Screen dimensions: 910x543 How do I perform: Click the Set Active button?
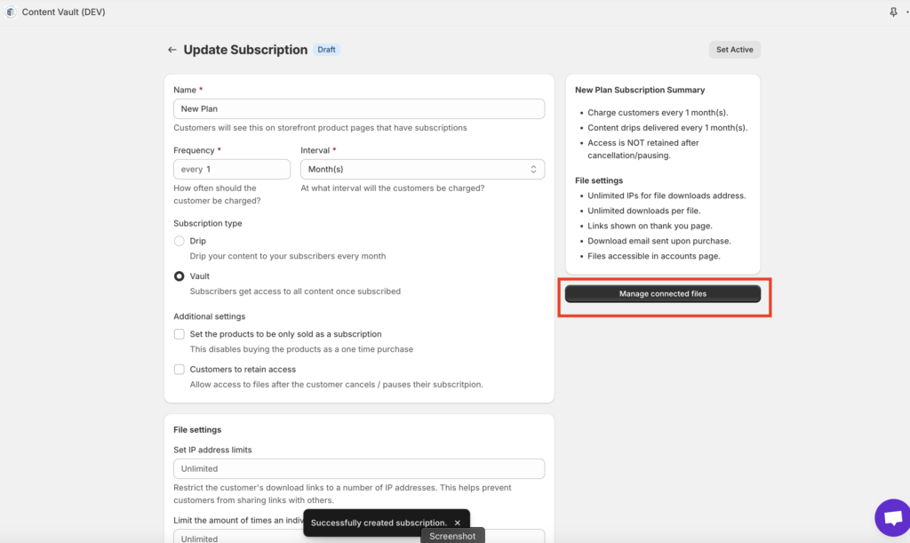coord(735,49)
